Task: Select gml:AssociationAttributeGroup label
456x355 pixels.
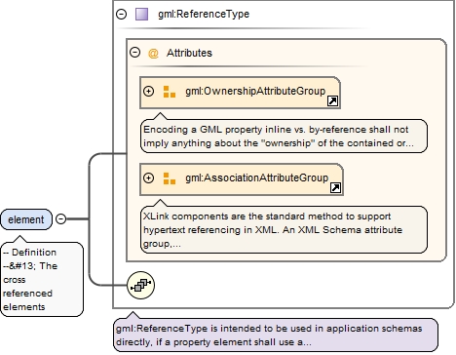Action: 257,177
